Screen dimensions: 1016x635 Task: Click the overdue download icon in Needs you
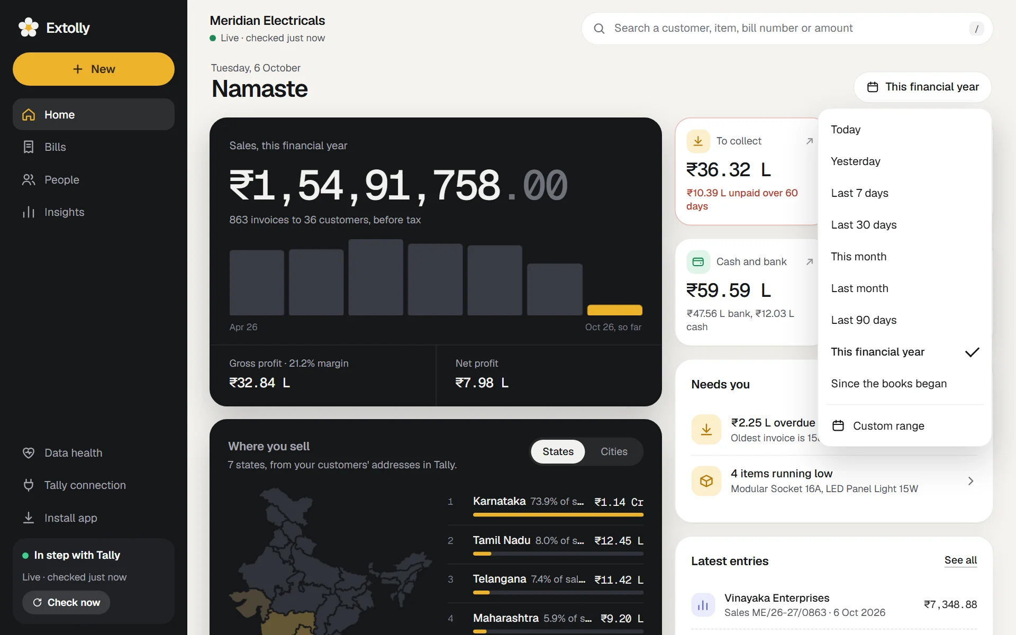pyautogui.click(x=706, y=430)
